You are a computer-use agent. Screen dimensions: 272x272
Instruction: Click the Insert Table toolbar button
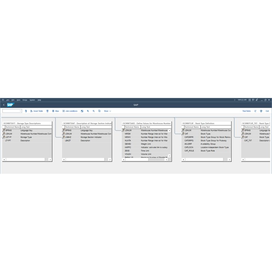tap(37, 111)
